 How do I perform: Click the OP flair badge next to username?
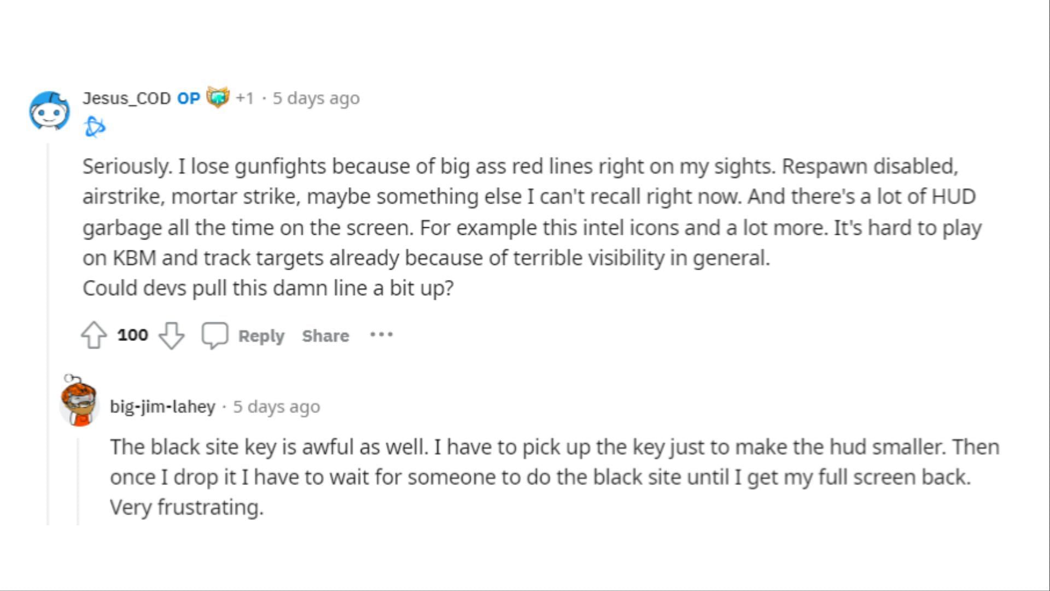(x=187, y=97)
